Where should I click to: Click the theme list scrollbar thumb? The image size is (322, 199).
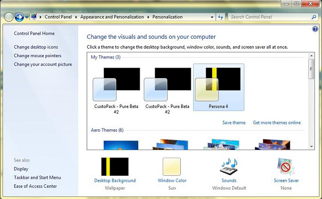coord(311,69)
